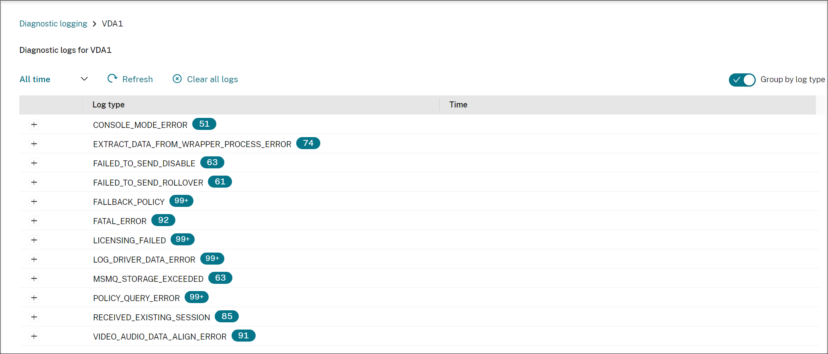The width and height of the screenshot is (828, 354).
Task: Click the FATAL_ERROR log name
Action: click(x=120, y=221)
